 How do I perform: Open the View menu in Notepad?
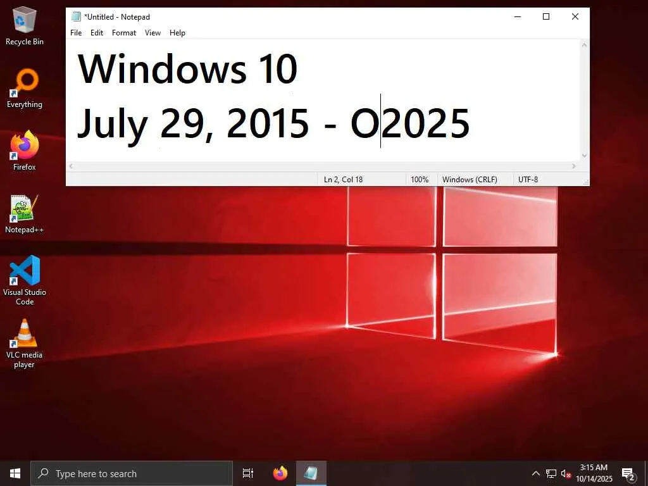coord(153,33)
